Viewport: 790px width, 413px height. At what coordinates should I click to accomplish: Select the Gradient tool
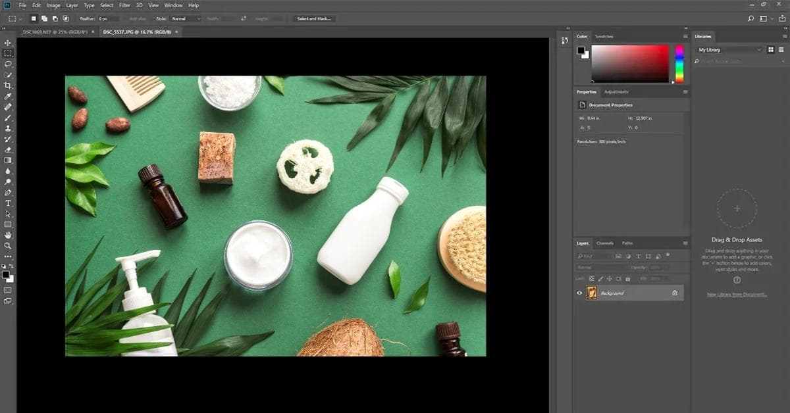pyautogui.click(x=8, y=160)
